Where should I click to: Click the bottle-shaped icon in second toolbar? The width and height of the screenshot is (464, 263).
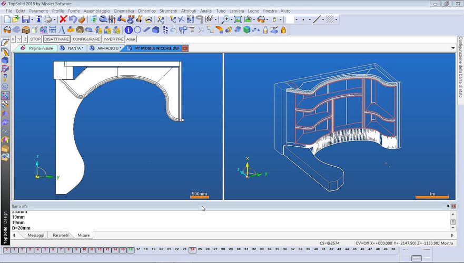coord(265,30)
